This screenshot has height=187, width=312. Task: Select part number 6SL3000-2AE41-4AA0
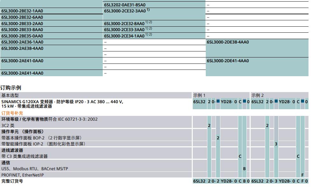coord(22,73)
